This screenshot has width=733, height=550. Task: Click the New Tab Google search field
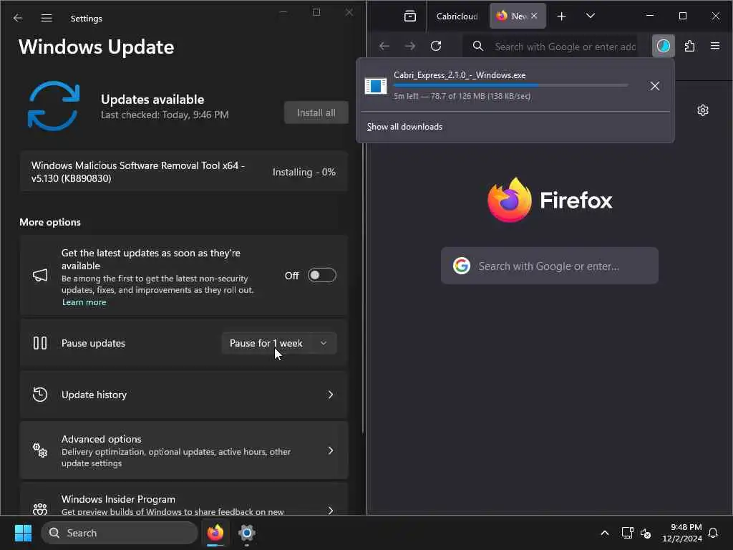[x=549, y=266]
